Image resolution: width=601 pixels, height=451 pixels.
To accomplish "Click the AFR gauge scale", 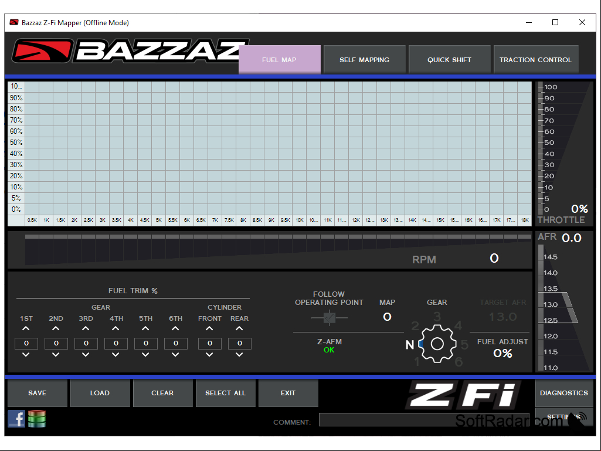I will point(564,308).
